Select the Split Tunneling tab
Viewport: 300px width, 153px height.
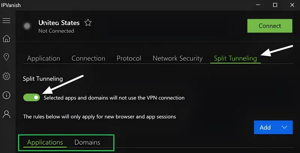pos(235,58)
